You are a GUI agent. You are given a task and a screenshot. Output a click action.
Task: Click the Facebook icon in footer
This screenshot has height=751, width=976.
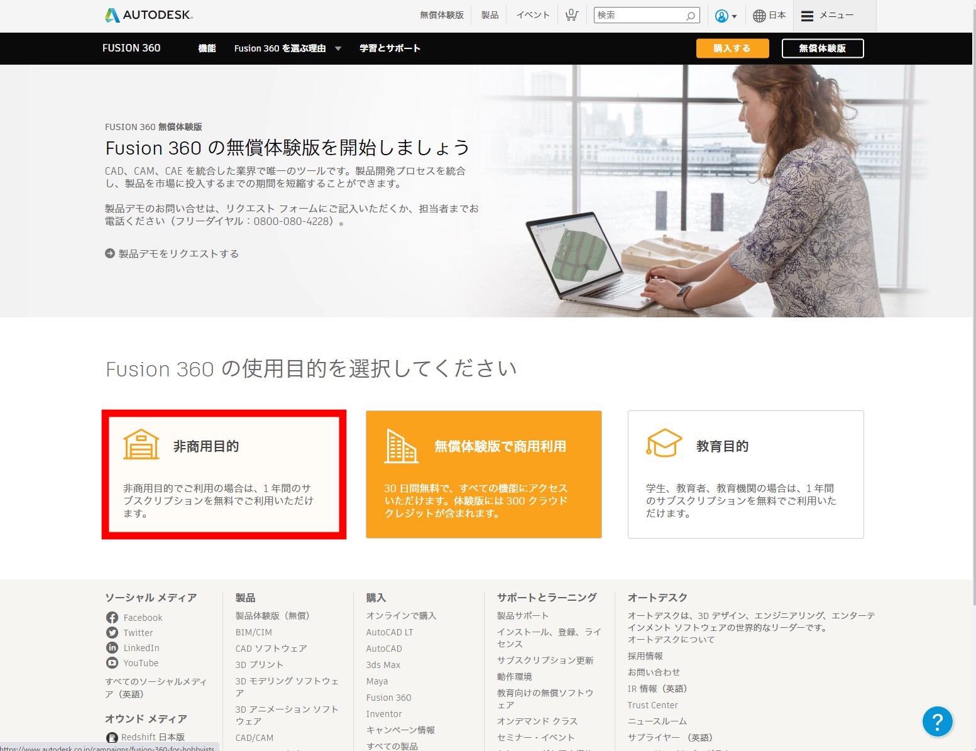(x=112, y=618)
